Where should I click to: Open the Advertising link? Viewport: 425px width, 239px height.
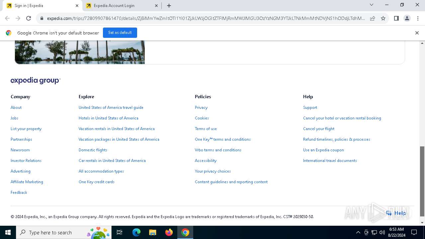click(x=21, y=171)
